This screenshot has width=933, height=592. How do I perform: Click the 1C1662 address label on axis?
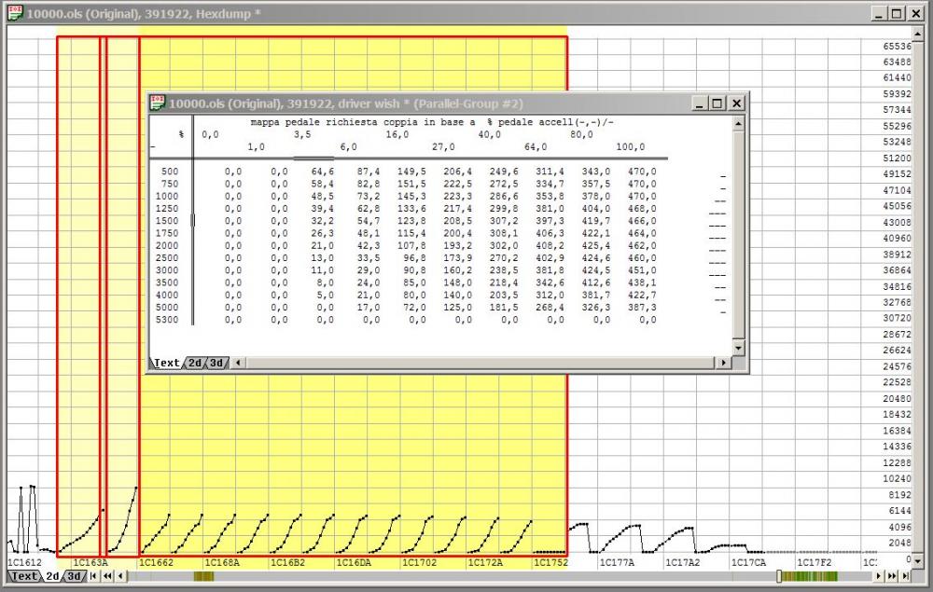[x=157, y=563]
